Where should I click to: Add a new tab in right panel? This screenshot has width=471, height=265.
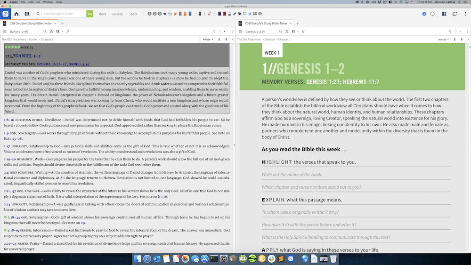coord(297,24)
